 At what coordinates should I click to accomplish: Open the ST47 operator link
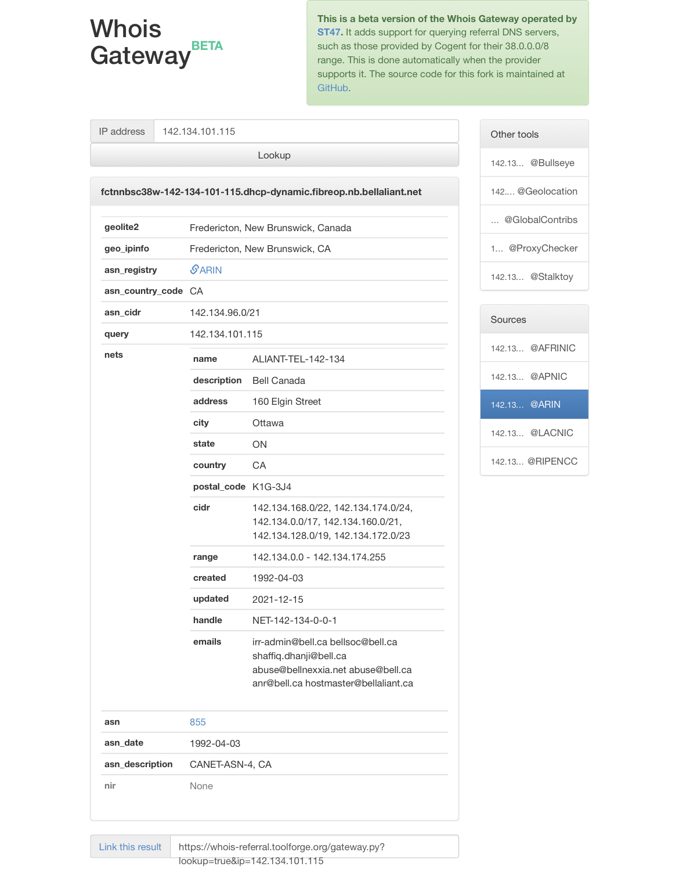coord(330,33)
